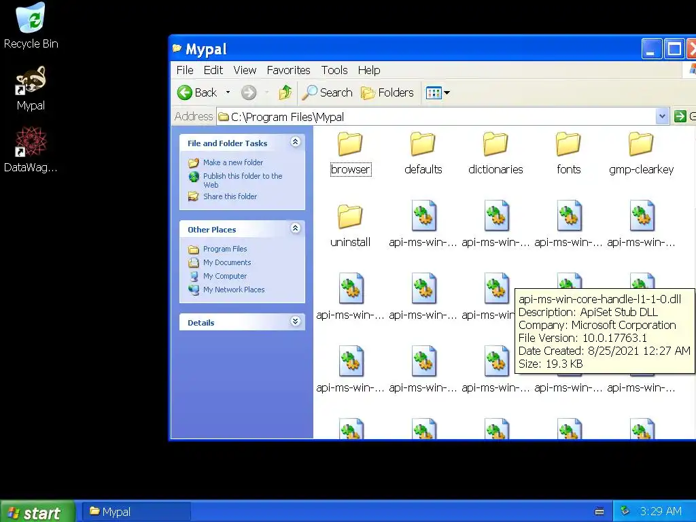Click the Share this folder hand icon
The width and height of the screenshot is (696, 522).
click(x=194, y=196)
